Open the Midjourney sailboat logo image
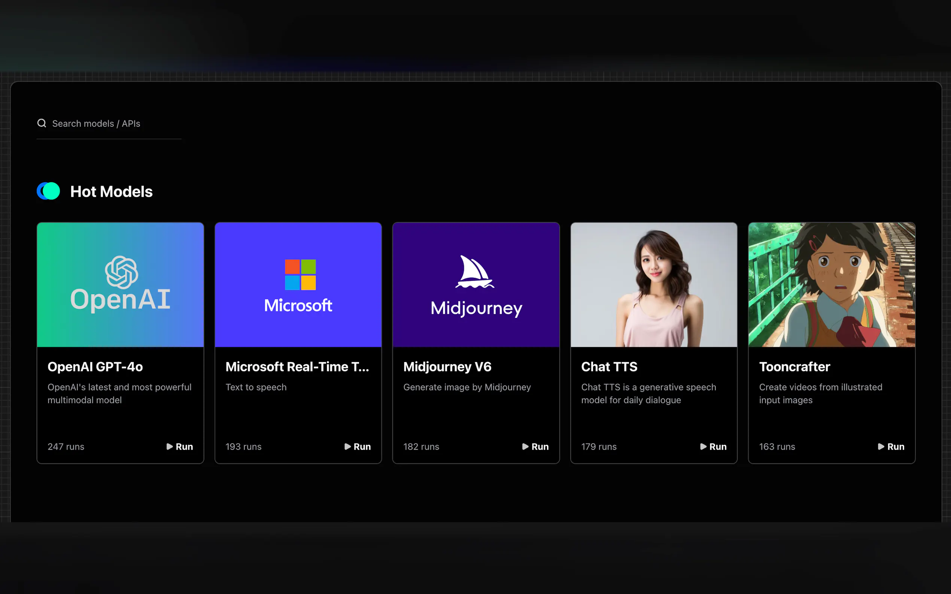 476,284
